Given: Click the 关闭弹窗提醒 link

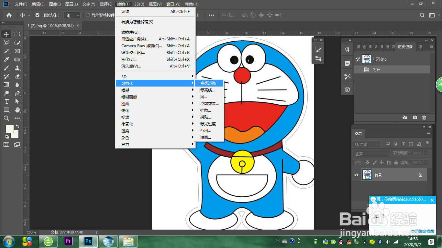Looking at the screenshot, I should pyautogui.click(x=423, y=231).
